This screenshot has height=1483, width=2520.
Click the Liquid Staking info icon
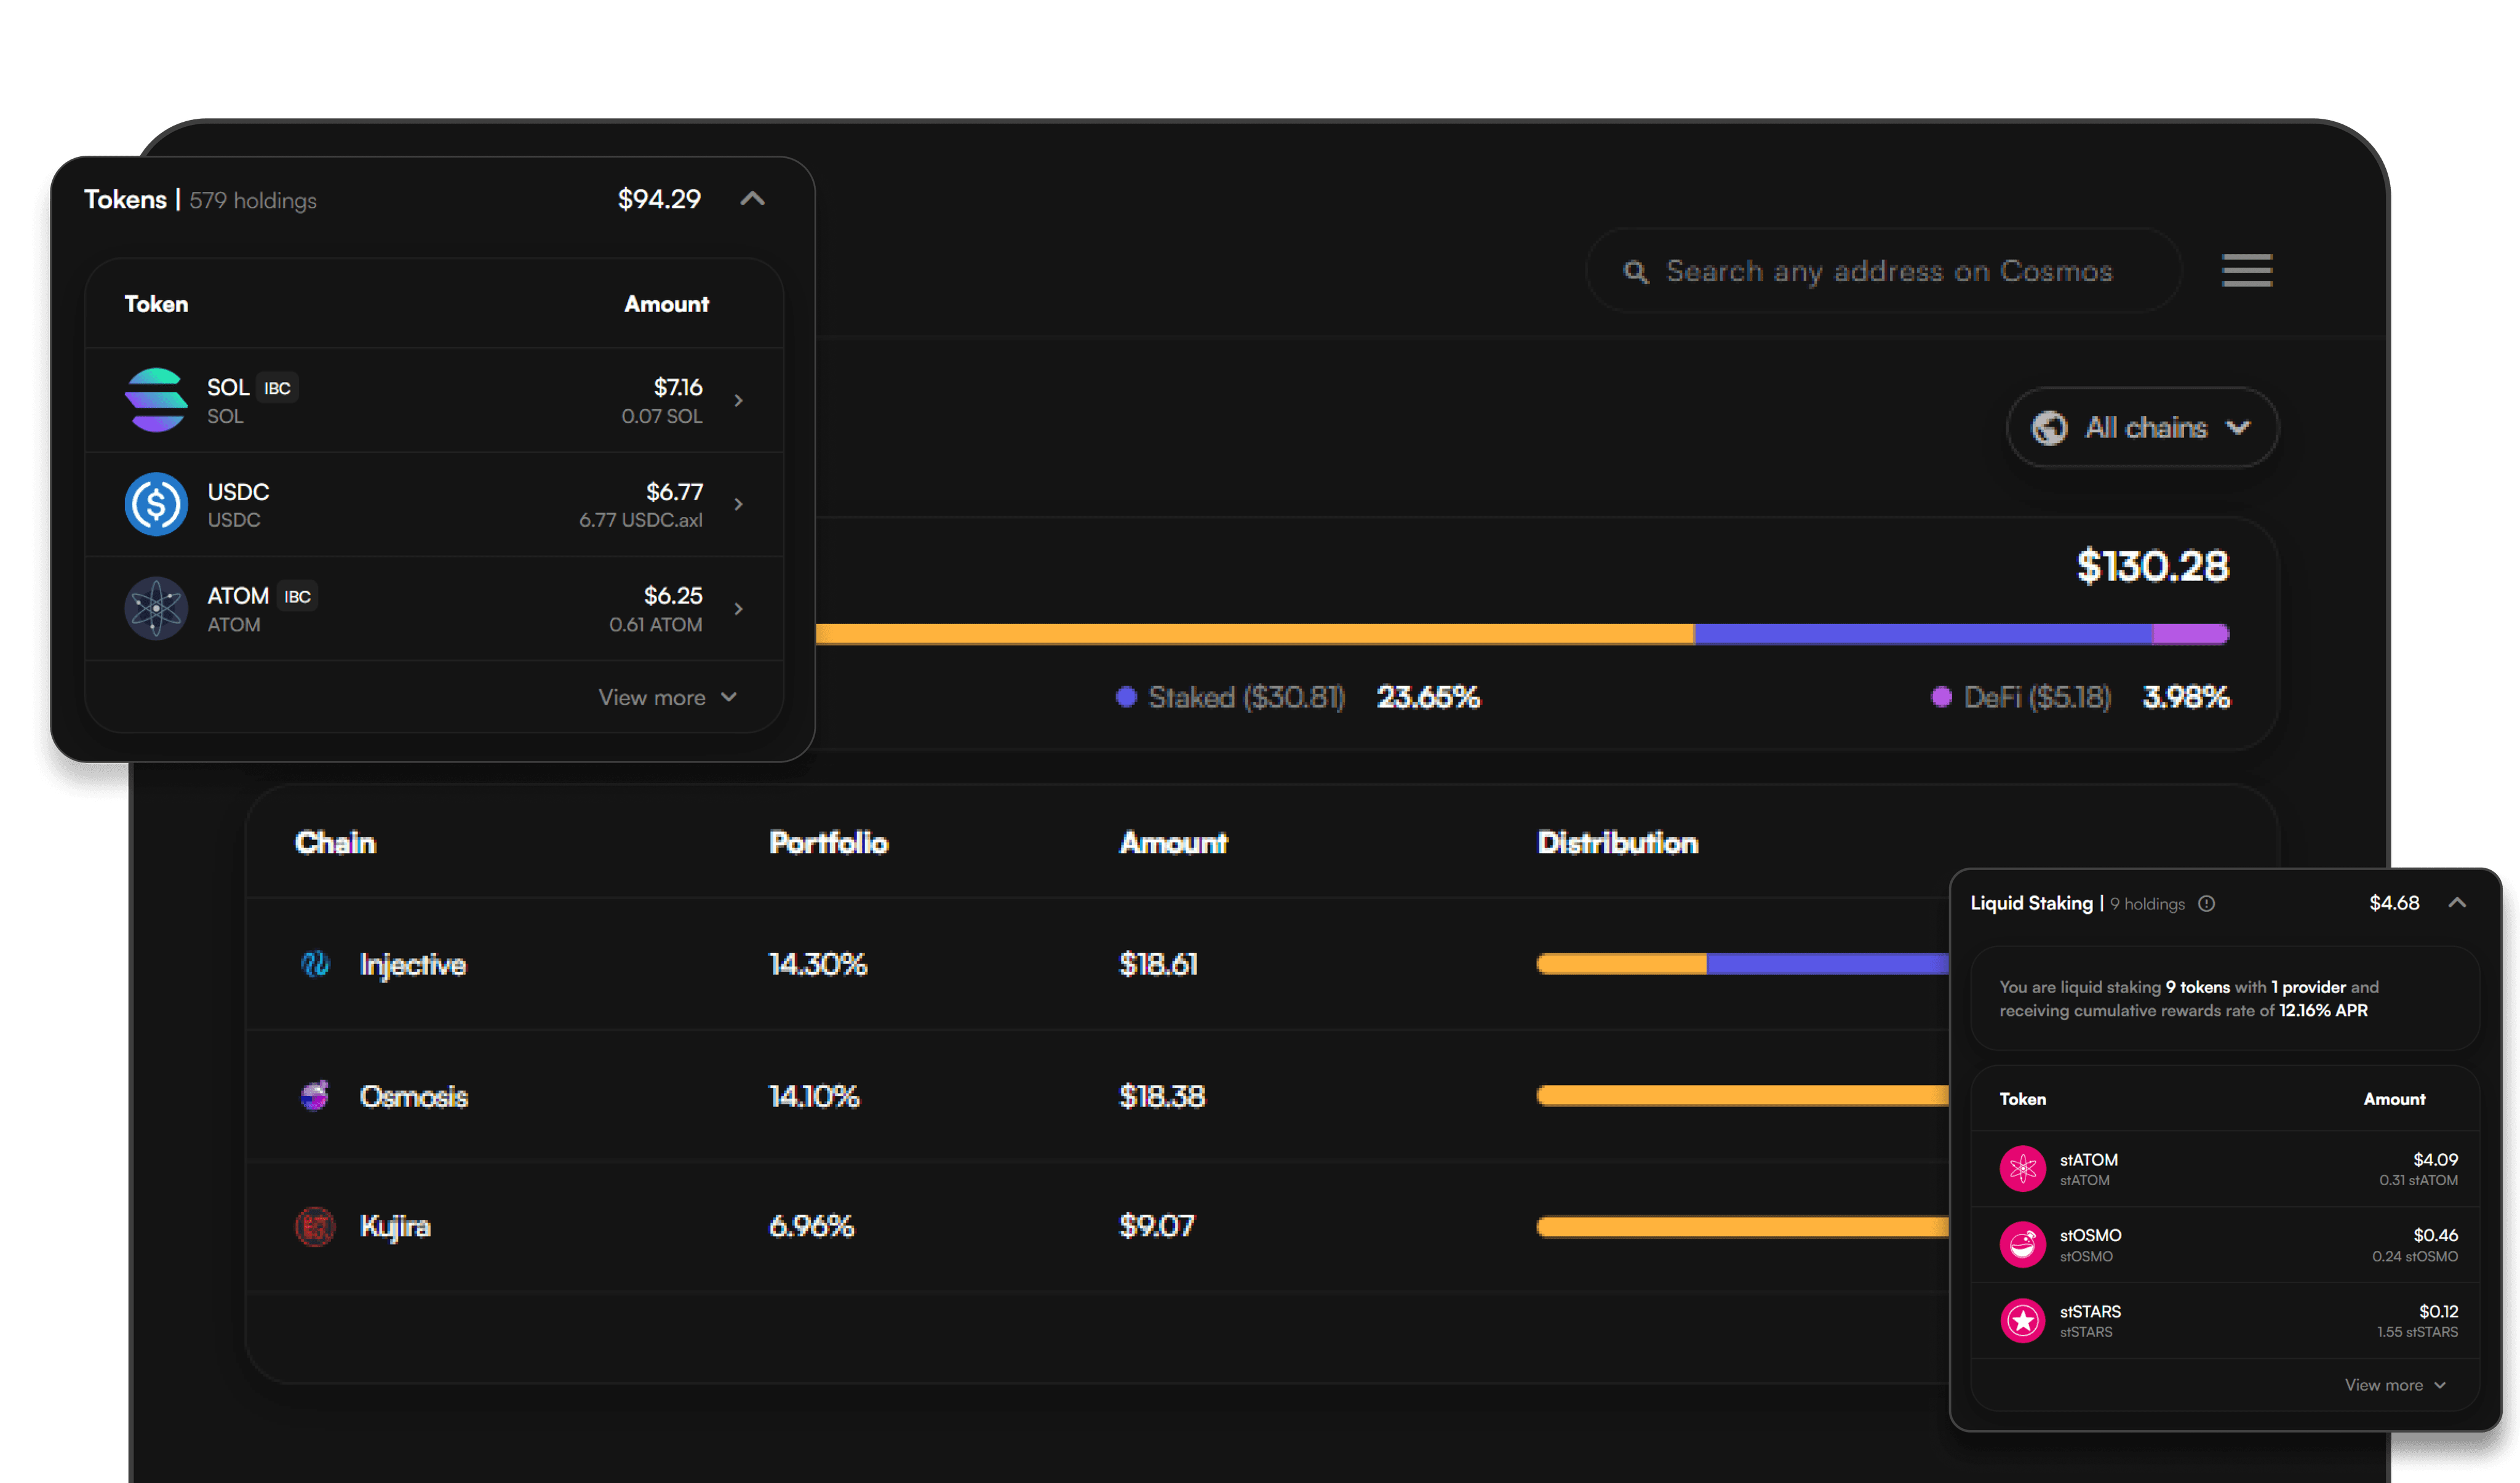(x=2207, y=903)
